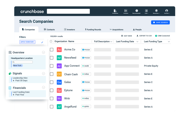Check the Acme.Co row checkbox

[x=52, y=50]
